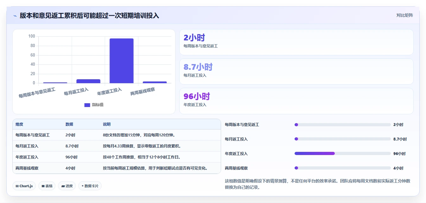Click the footnote text 这组数值是明确假设下的情景测算

tap(317, 184)
